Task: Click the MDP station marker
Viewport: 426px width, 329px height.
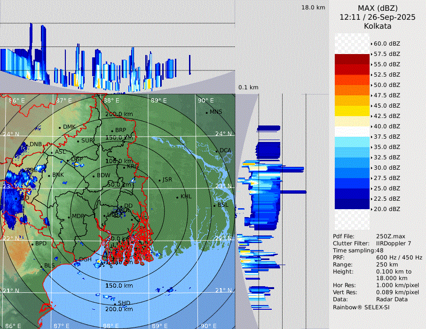Action: pos(69,217)
